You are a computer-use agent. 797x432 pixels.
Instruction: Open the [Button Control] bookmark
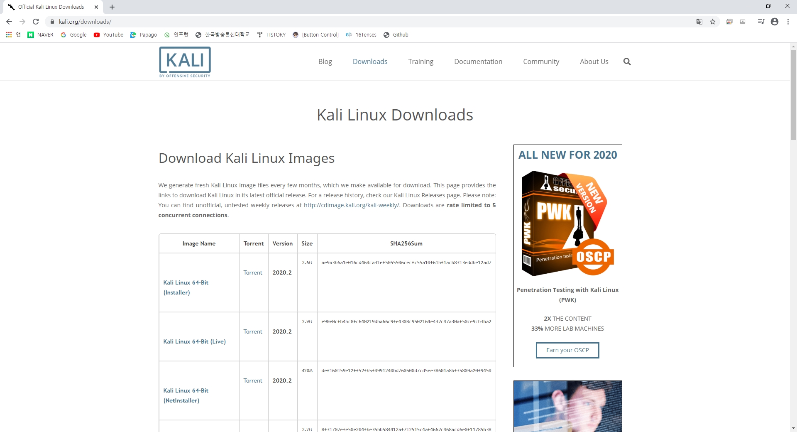pos(315,35)
